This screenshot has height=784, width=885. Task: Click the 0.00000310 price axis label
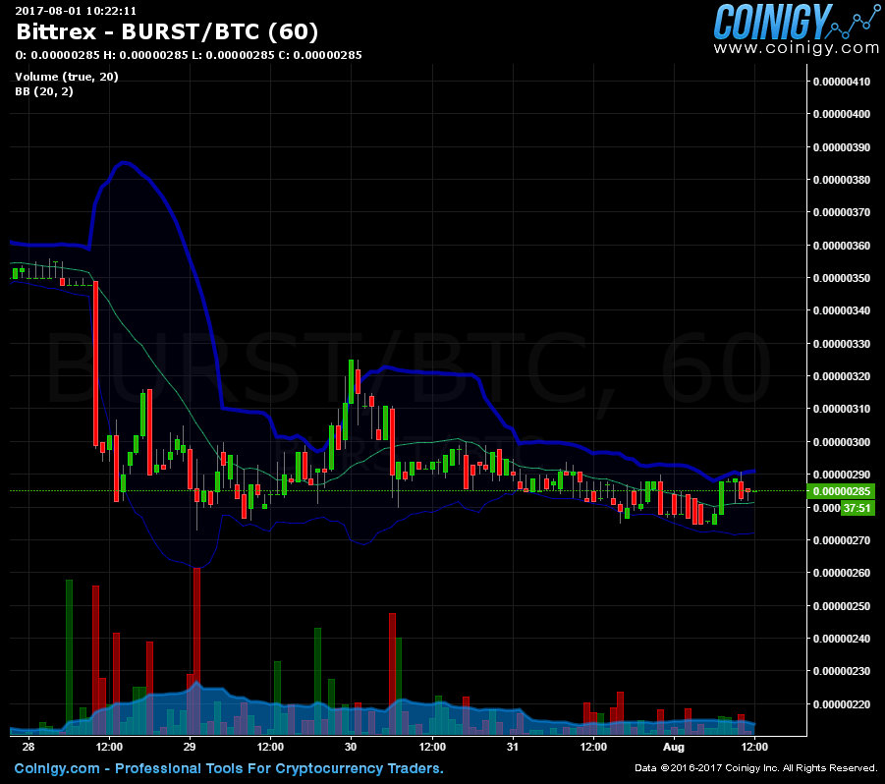pos(842,409)
